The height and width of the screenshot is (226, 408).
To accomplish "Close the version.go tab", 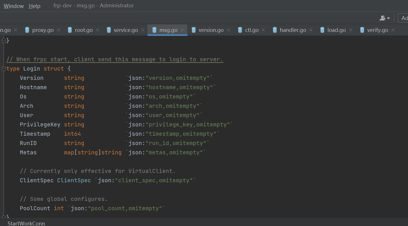I will pyautogui.click(x=228, y=30).
